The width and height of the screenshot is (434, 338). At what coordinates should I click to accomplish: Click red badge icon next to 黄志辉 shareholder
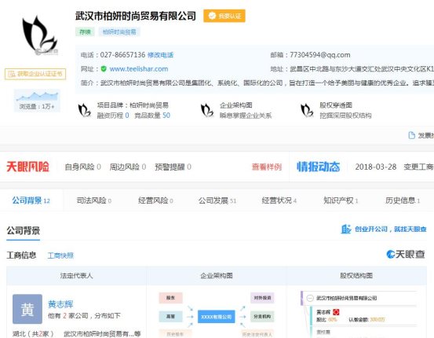point(336,312)
